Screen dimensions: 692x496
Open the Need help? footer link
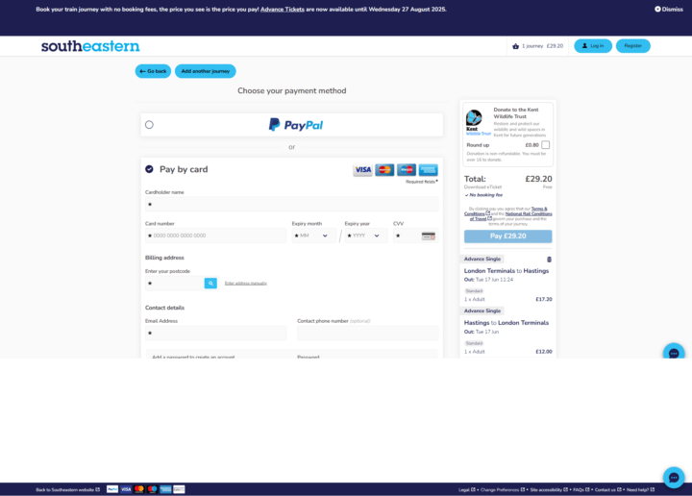pyautogui.click(x=638, y=490)
